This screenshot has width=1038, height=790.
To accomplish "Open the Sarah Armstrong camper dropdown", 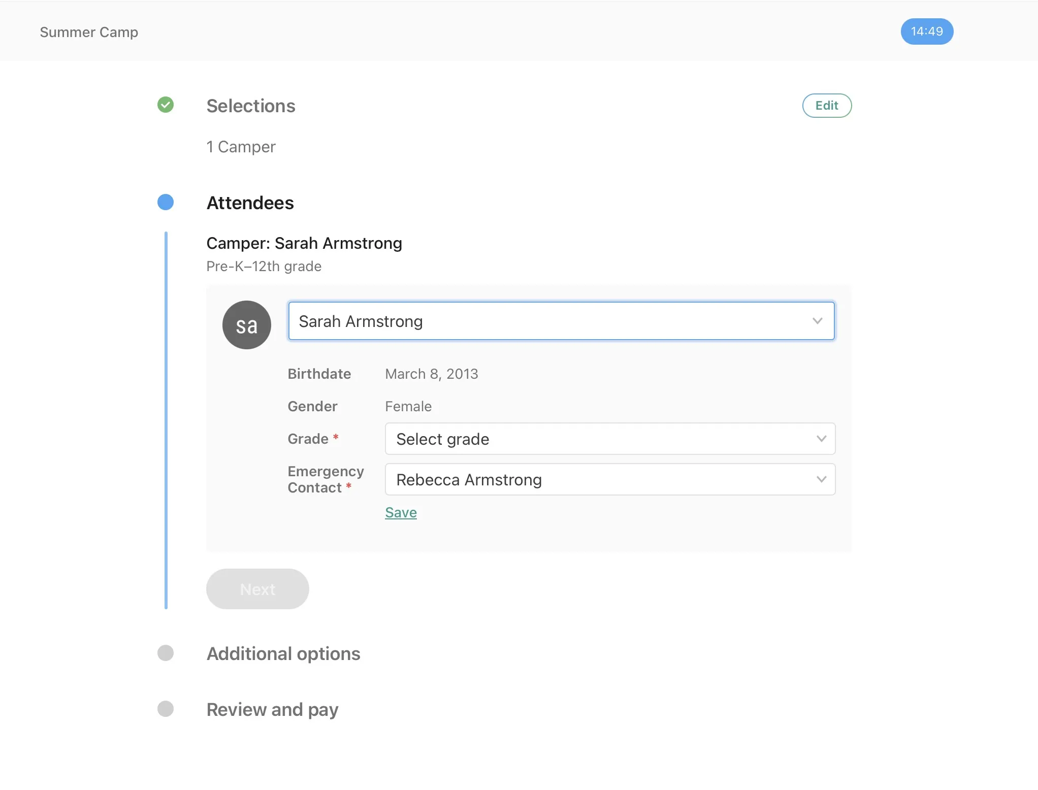I will [559, 321].
